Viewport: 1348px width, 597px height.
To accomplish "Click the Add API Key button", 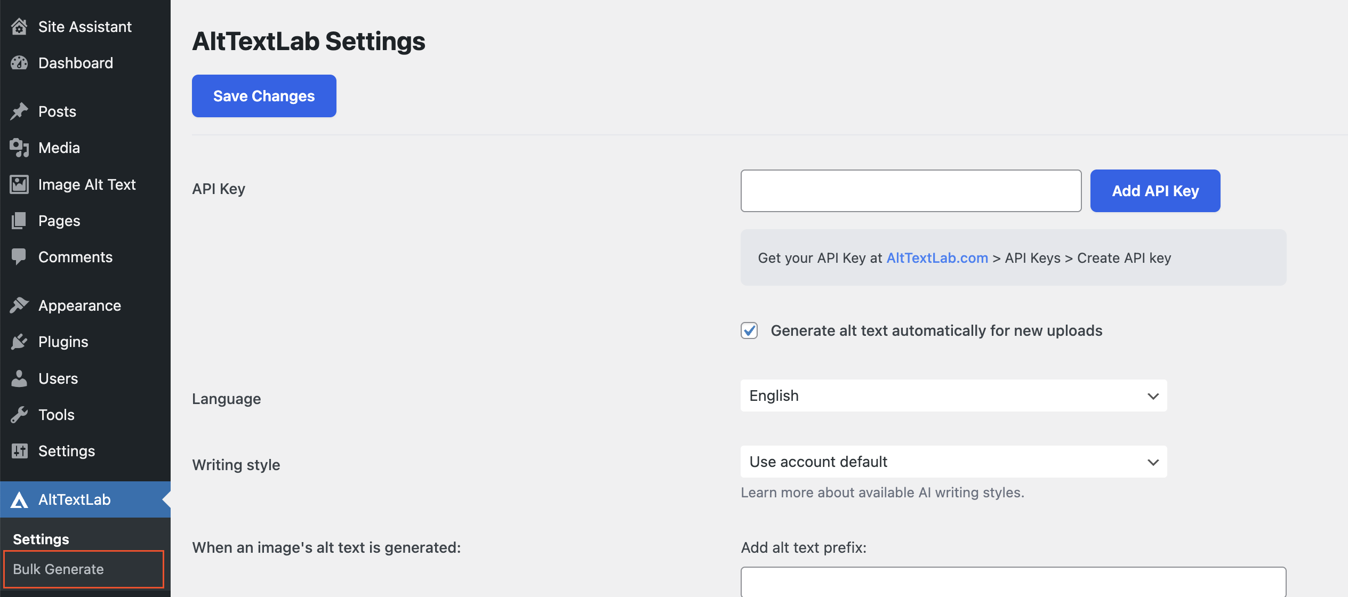I will pos(1155,191).
